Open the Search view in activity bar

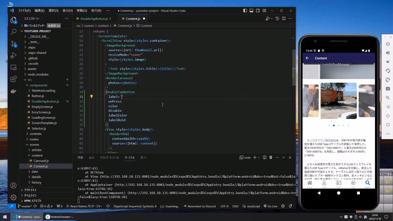pos(14,32)
